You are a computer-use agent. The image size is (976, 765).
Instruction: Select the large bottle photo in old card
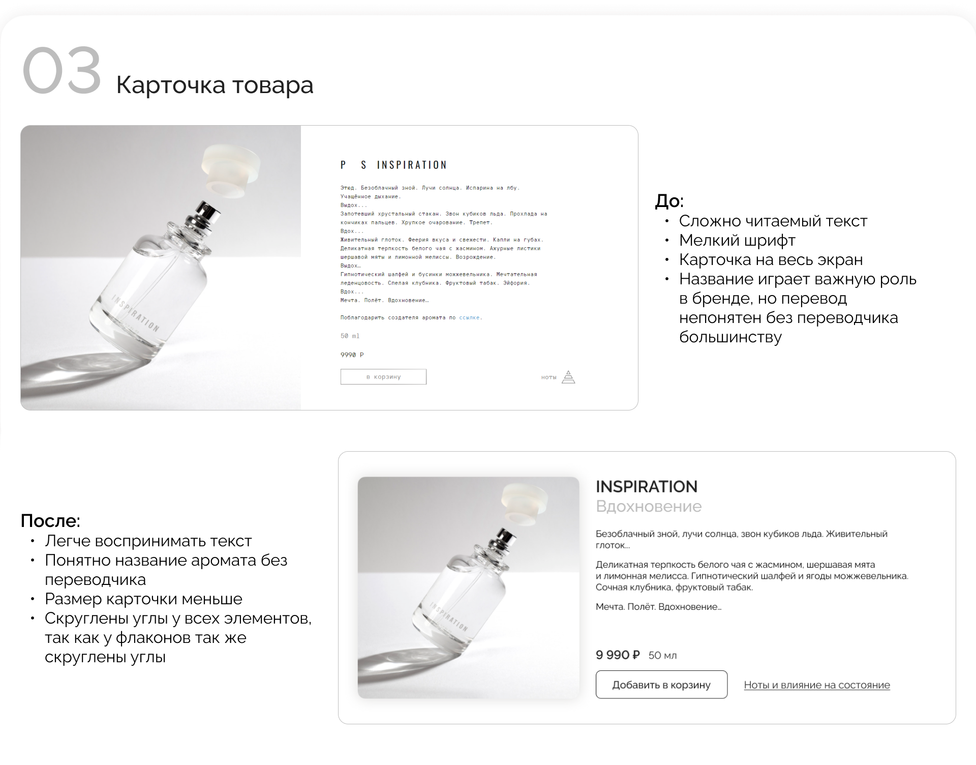161,268
